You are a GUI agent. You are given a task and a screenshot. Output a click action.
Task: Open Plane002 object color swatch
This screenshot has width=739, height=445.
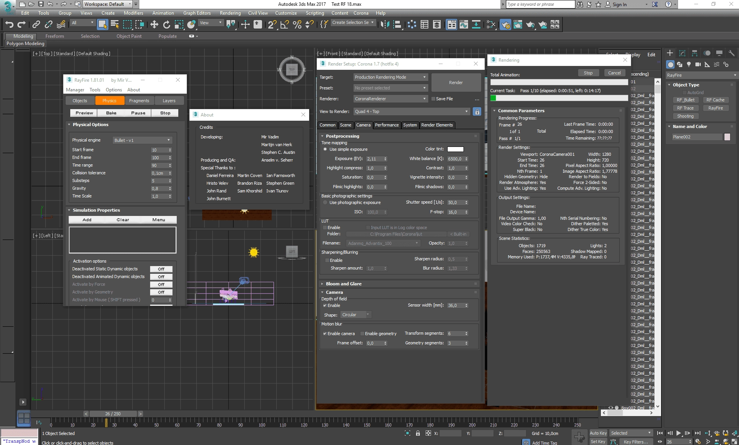click(x=727, y=137)
